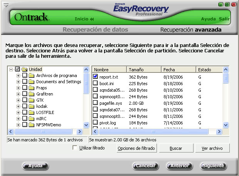Click the Archivos de programa folder icon
This screenshot has height=176, width=239.
point(32,75)
